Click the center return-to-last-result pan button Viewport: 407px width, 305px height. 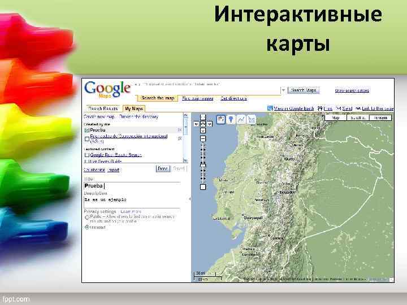[x=203, y=124]
